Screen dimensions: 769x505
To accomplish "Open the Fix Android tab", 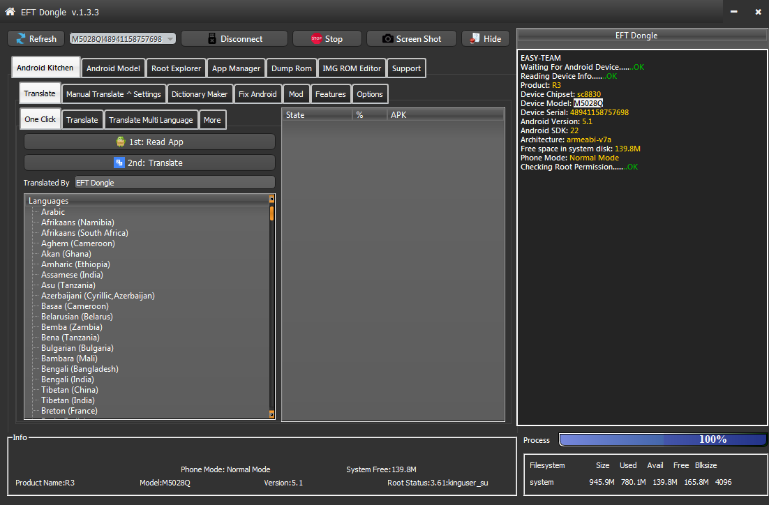I will [257, 94].
